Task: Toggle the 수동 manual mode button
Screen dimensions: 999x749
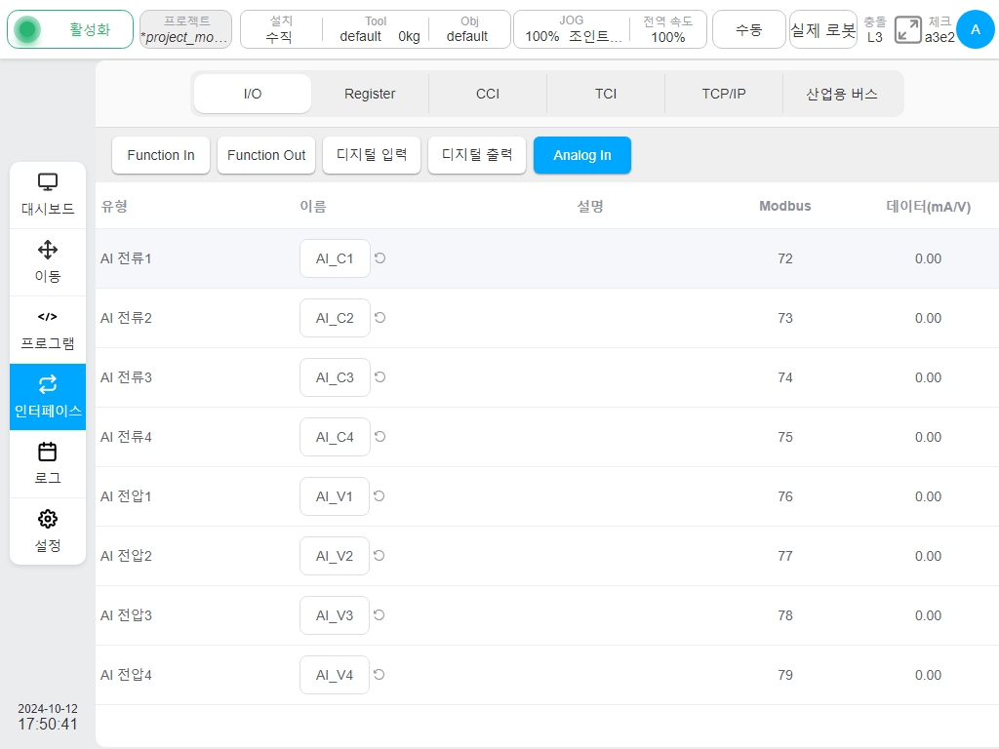Action: point(748,29)
